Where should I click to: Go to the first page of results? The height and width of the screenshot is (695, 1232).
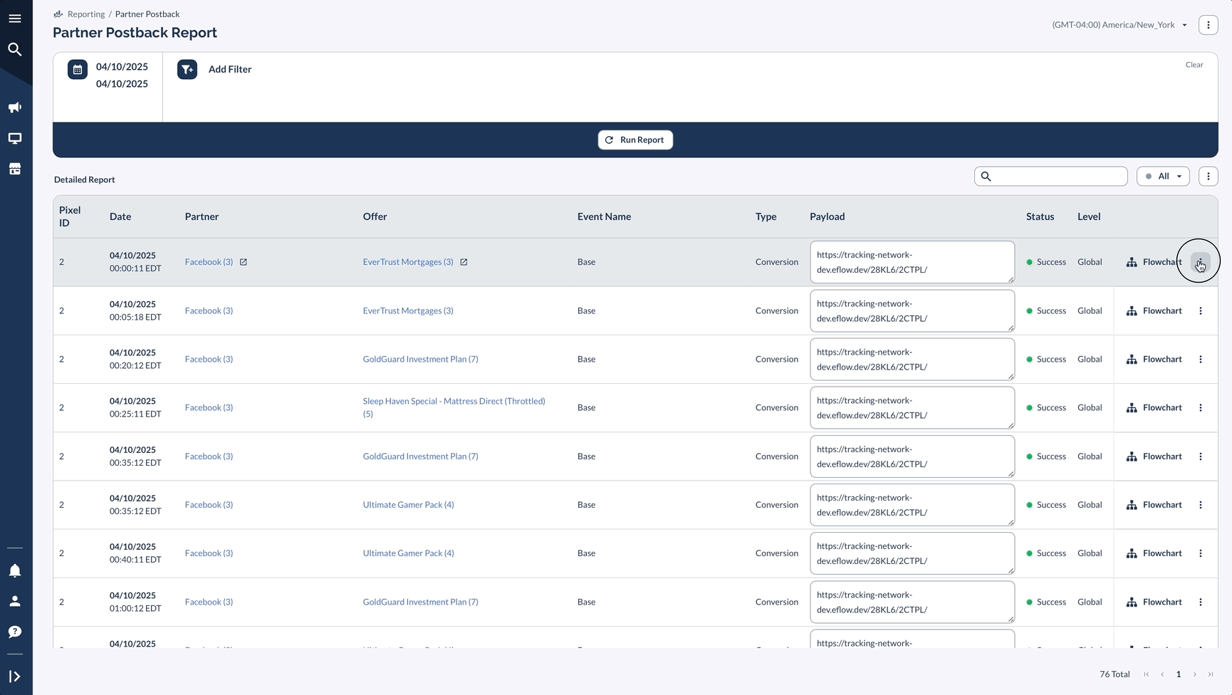1146,674
